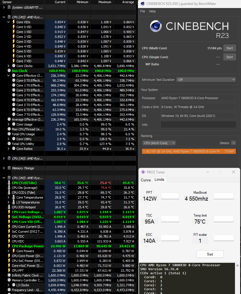Click the TDC input field
The width and height of the screenshot is (241, 294).
pyautogui.click(x=170, y=219)
